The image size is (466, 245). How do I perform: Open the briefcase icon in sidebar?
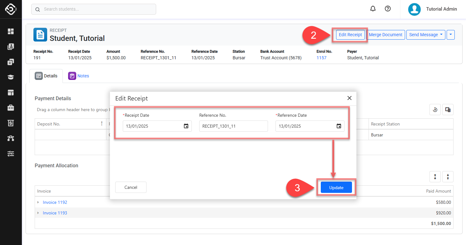(x=11, y=108)
